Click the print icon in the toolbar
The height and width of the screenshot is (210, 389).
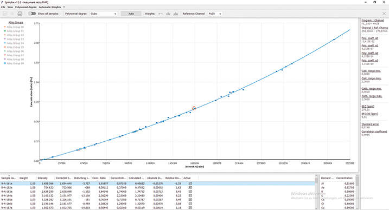pyautogui.click(x=20, y=14)
